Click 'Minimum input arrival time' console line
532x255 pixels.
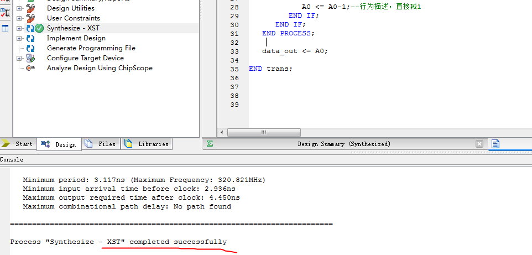(x=129, y=189)
